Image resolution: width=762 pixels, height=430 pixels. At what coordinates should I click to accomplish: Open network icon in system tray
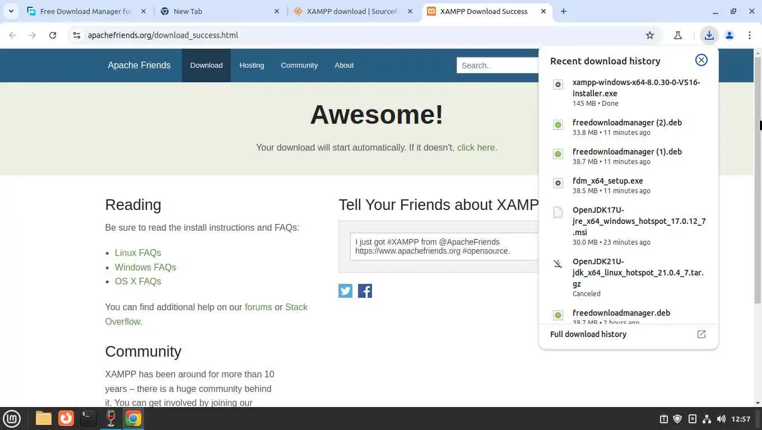point(707,419)
